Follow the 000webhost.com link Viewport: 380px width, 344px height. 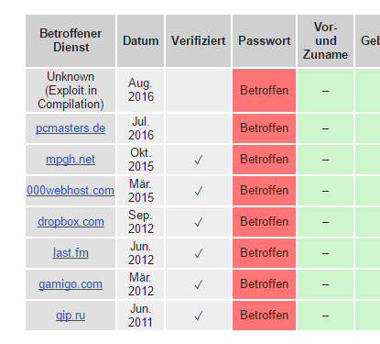pos(71,191)
